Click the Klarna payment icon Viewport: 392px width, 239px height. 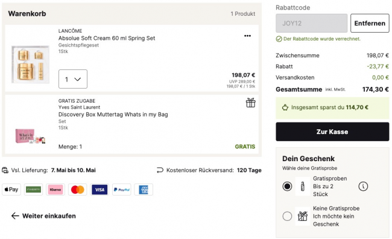click(55, 190)
